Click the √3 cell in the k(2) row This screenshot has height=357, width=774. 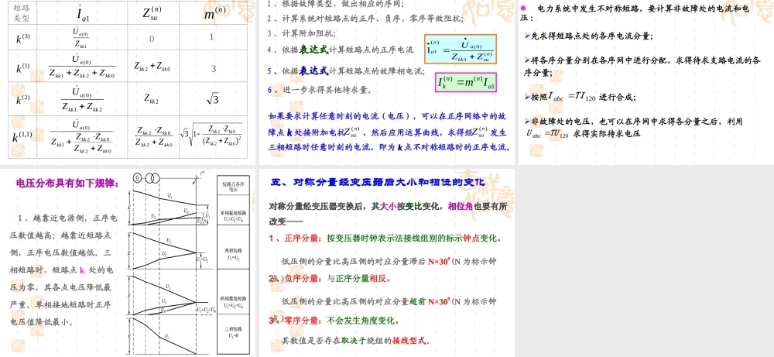click(212, 99)
